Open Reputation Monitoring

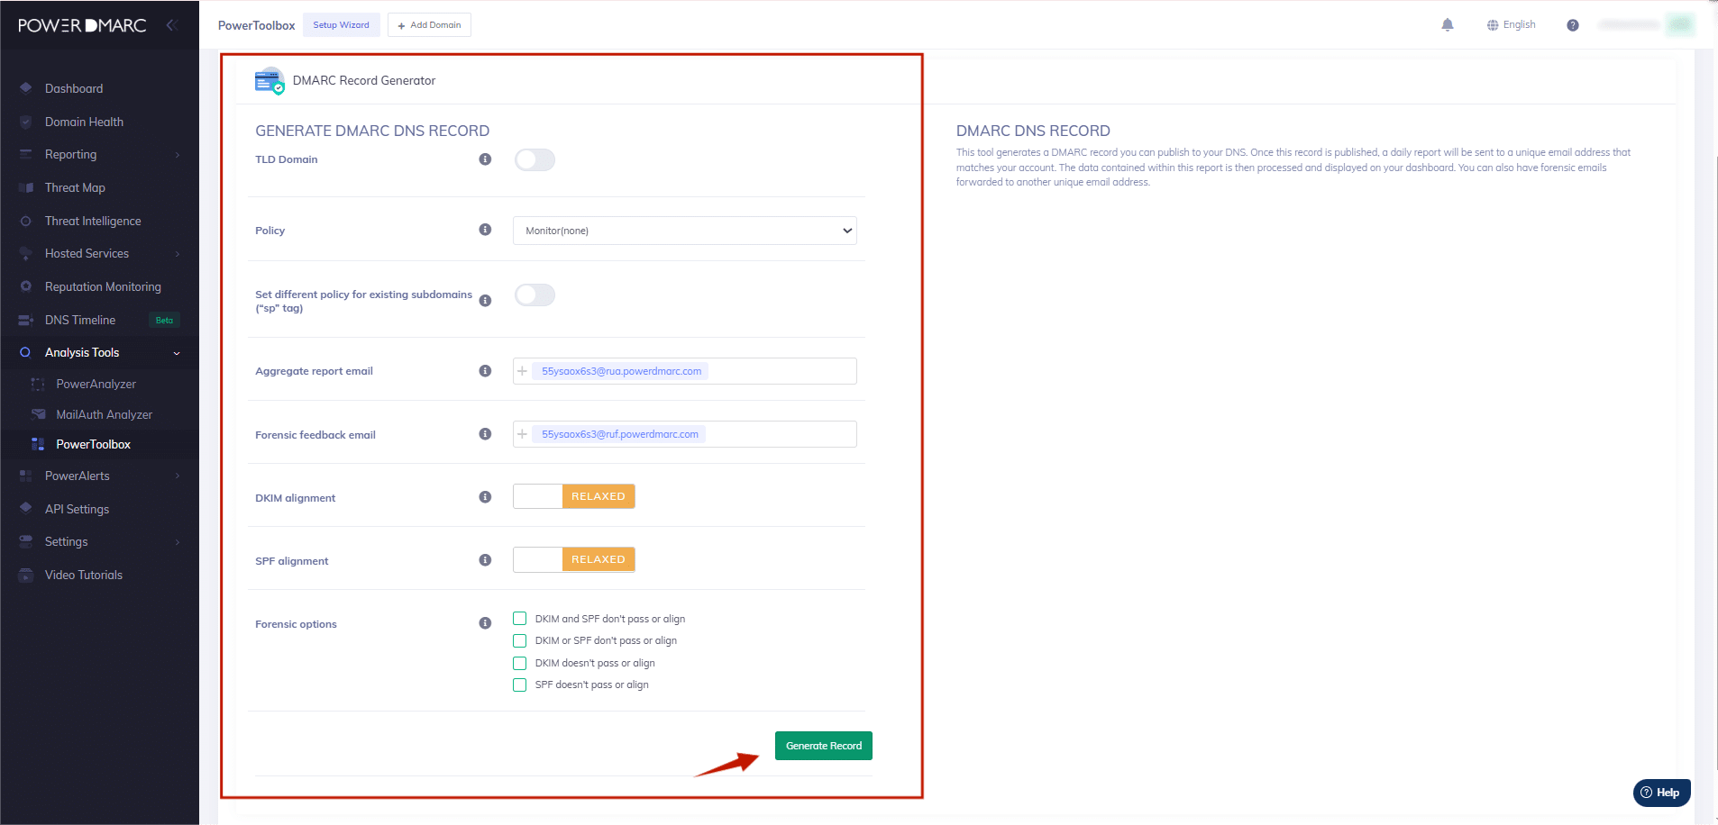[x=103, y=286]
